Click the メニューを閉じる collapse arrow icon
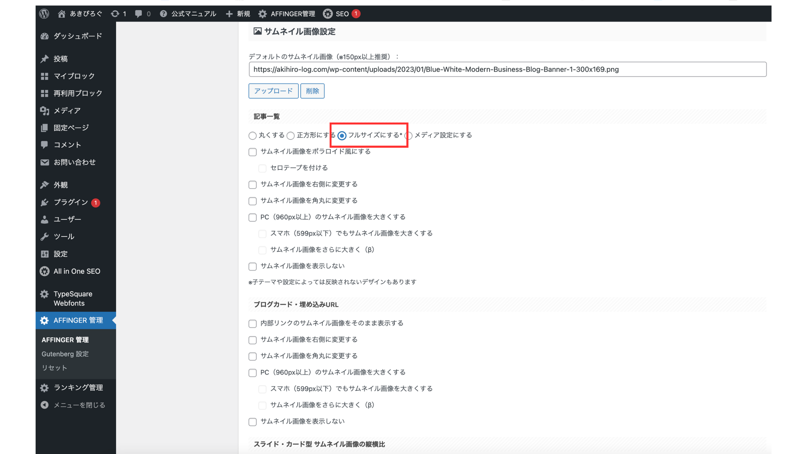 point(45,405)
